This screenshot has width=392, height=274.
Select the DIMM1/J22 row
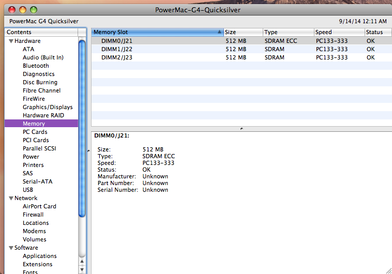[x=242, y=49]
